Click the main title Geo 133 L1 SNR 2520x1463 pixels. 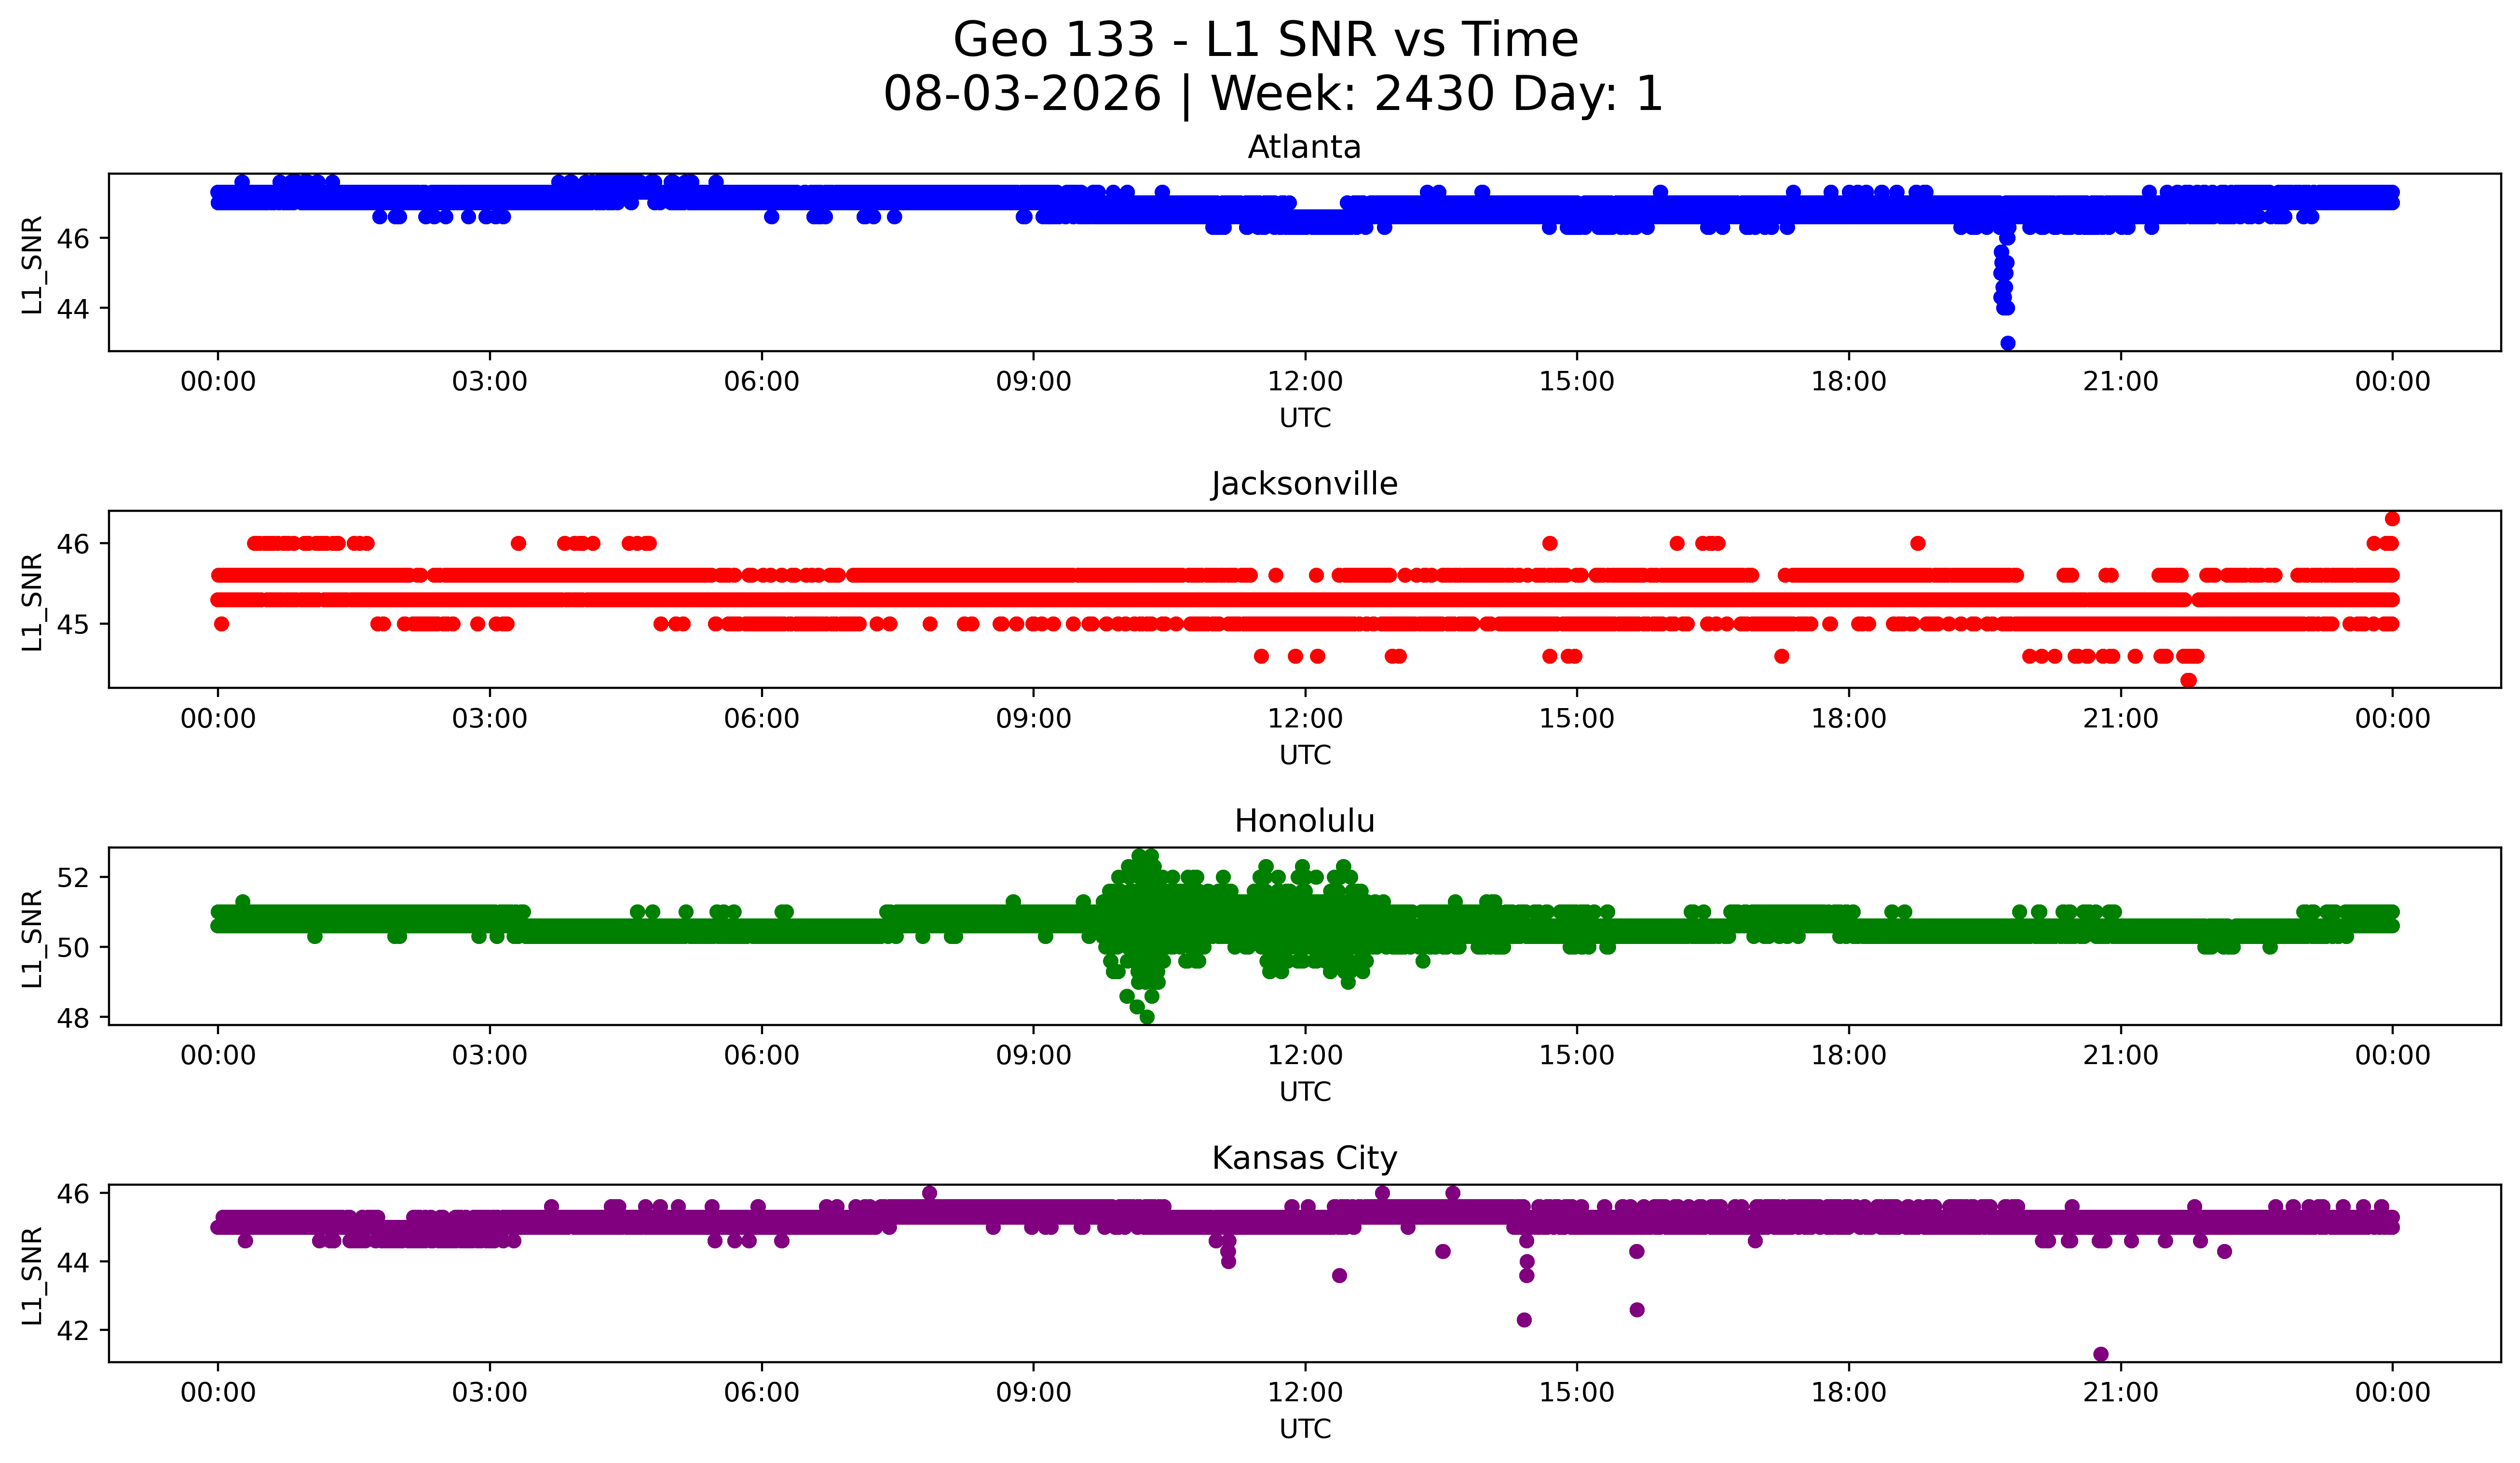click(x=1265, y=41)
